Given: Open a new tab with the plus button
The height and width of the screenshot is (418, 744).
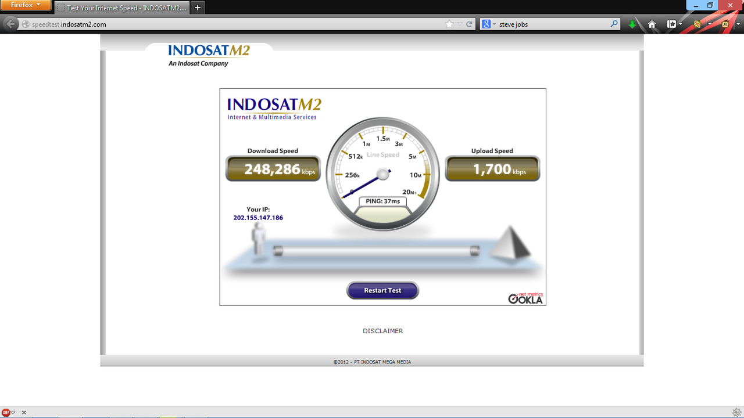Looking at the screenshot, I should [198, 8].
